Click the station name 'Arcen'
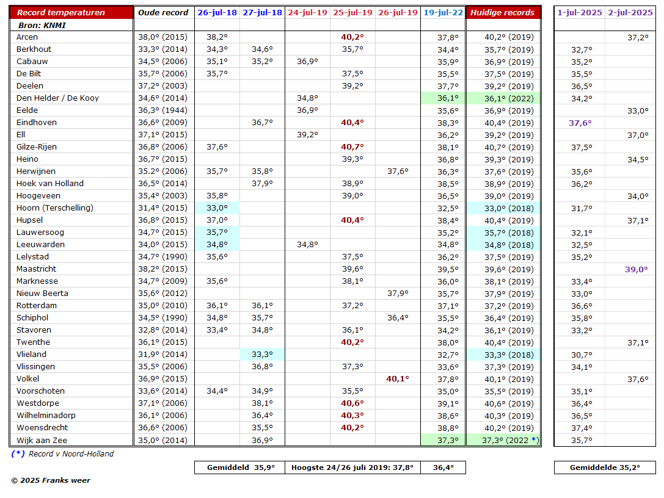 click(x=27, y=37)
